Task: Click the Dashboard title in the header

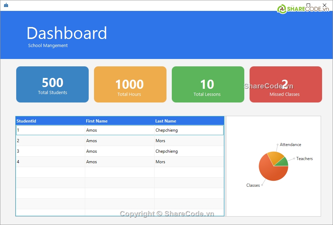Action: point(67,33)
